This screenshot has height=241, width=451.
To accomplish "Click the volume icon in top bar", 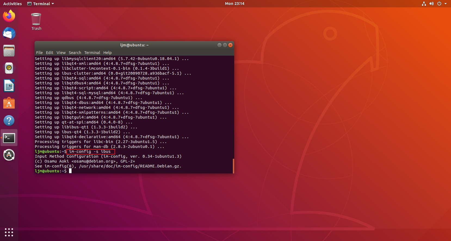I will coord(431,4).
